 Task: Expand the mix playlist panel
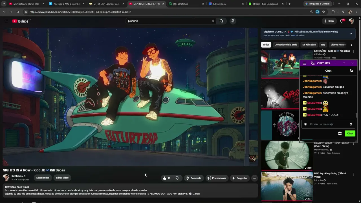pos(351,34)
